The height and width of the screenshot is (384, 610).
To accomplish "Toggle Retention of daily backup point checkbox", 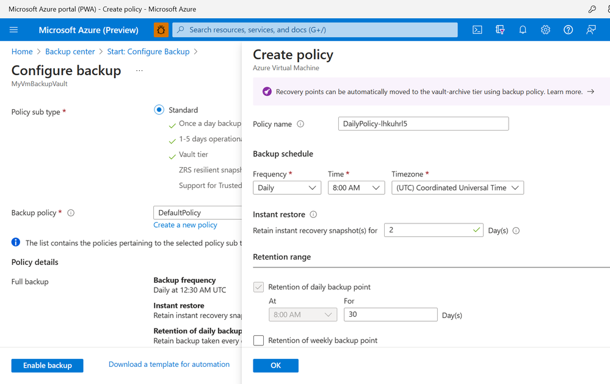I will tap(258, 287).
